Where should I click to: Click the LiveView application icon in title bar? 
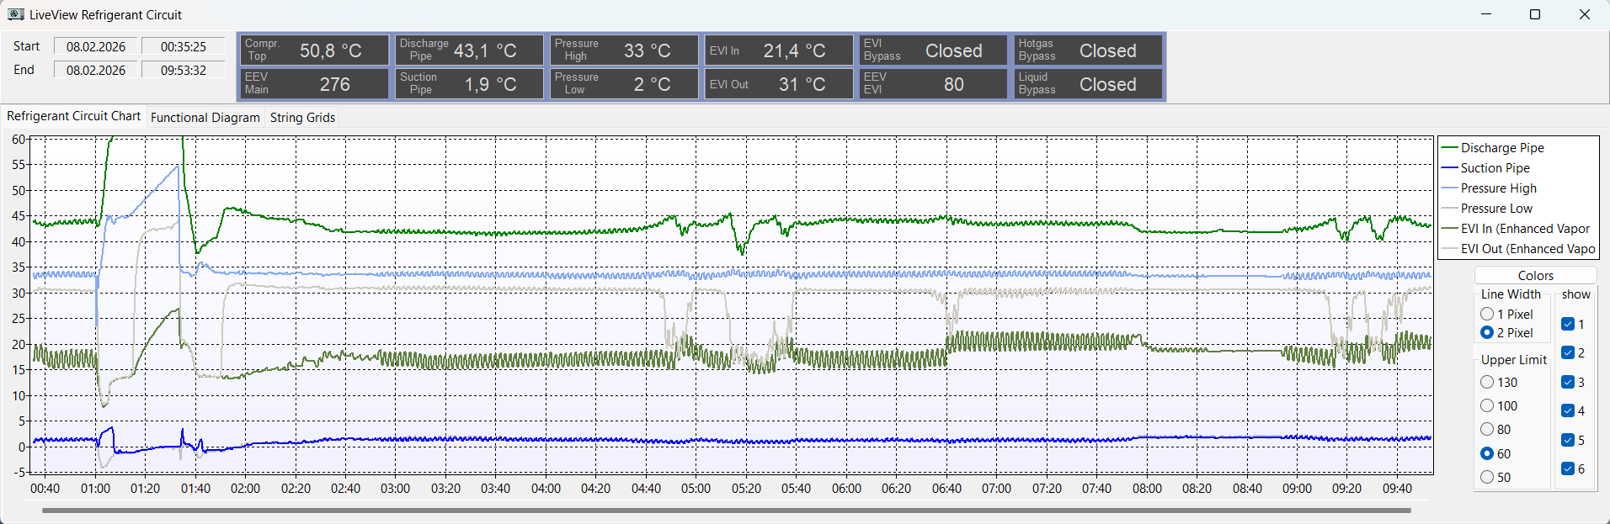pyautogui.click(x=15, y=14)
